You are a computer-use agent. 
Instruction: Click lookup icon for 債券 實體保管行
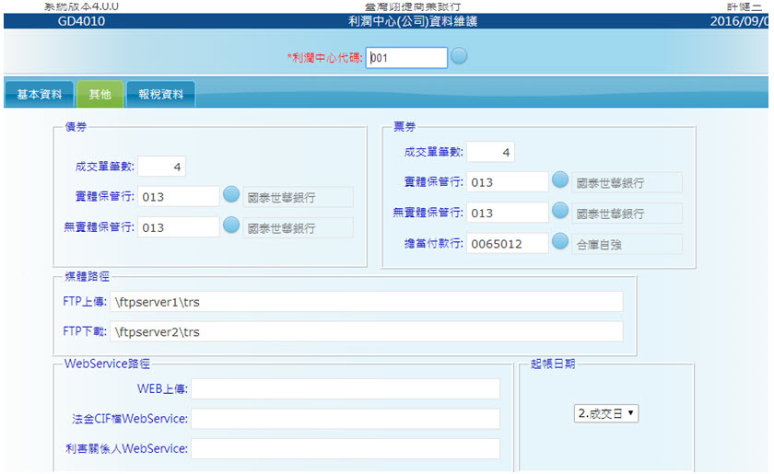(231, 195)
